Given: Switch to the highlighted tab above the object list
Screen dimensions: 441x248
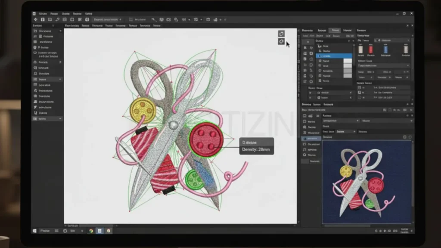Looking at the screenshot, I should point(334,31).
